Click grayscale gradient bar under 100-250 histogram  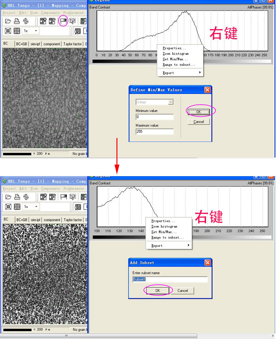pos(182,237)
